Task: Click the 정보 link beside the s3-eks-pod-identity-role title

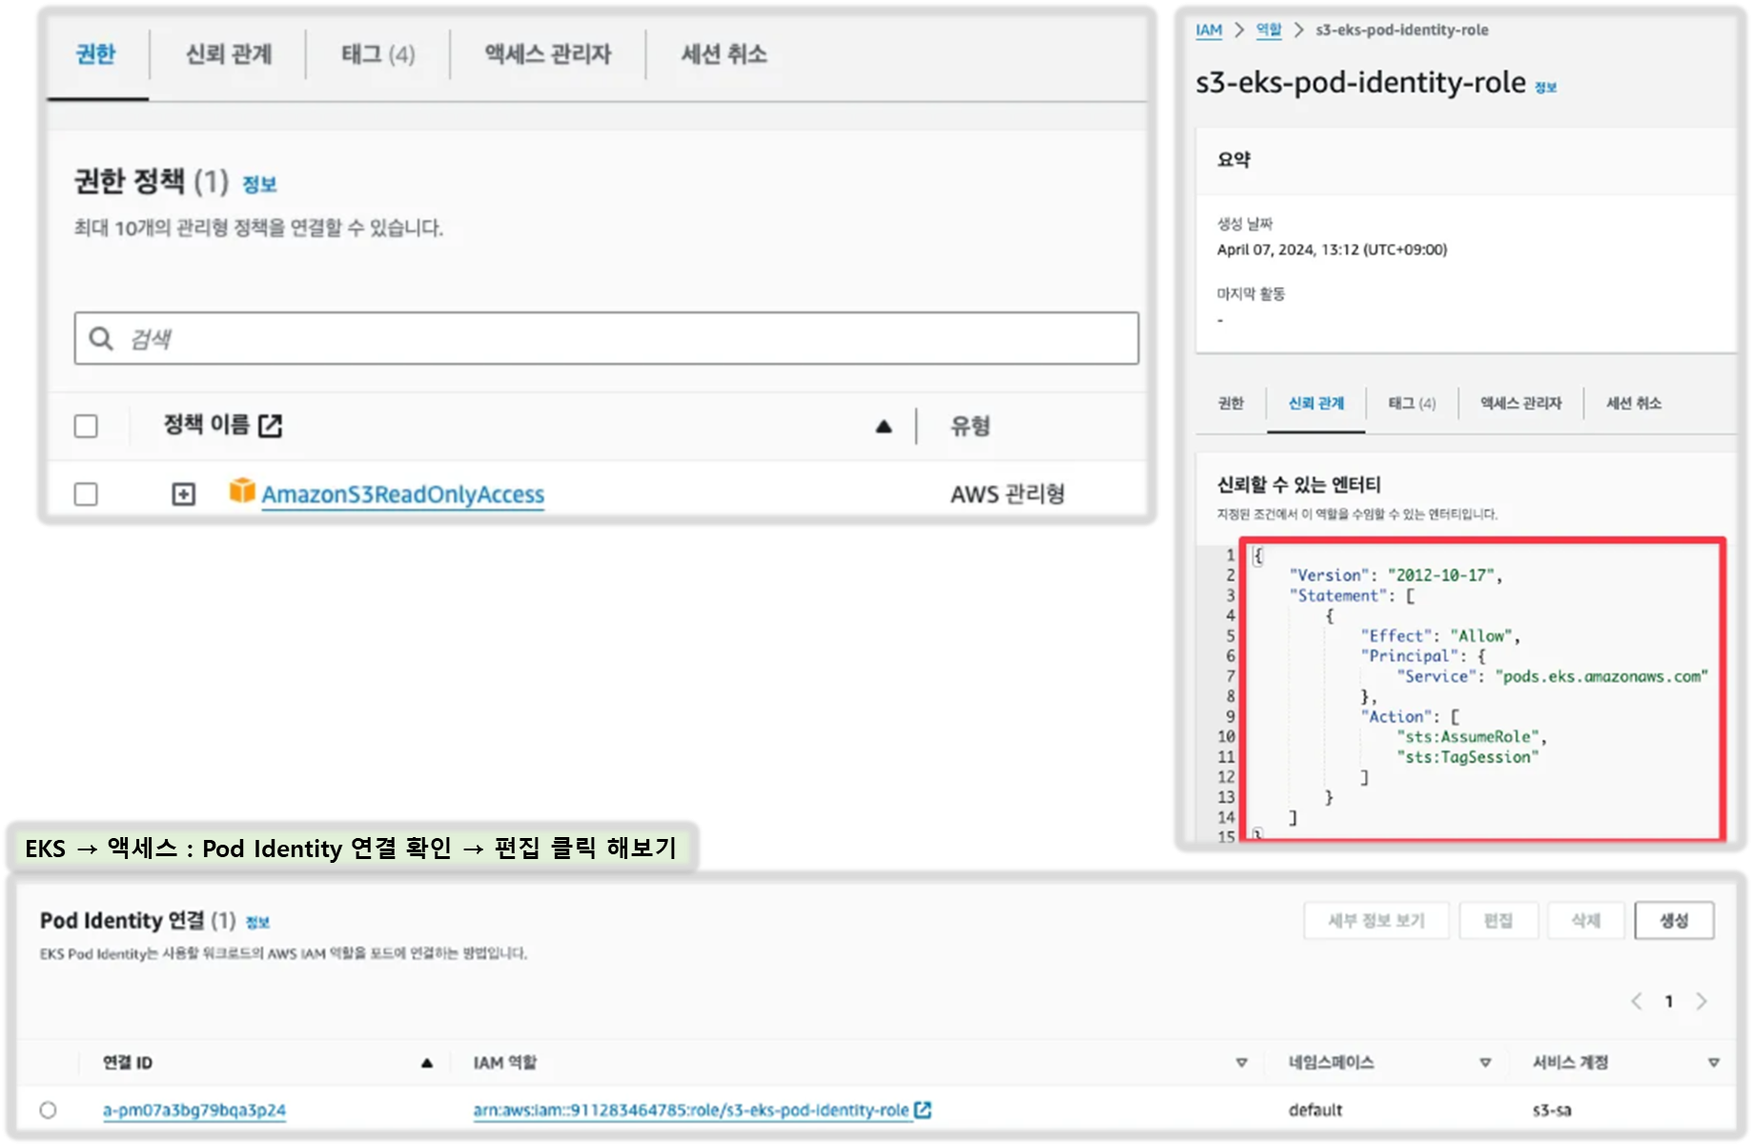Action: click(x=1545, y=87)
